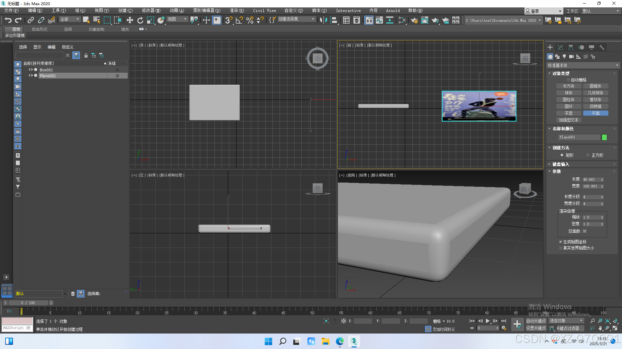Select the Rotate tool in toolbar

pyautogui.click(x=140, y=20)
